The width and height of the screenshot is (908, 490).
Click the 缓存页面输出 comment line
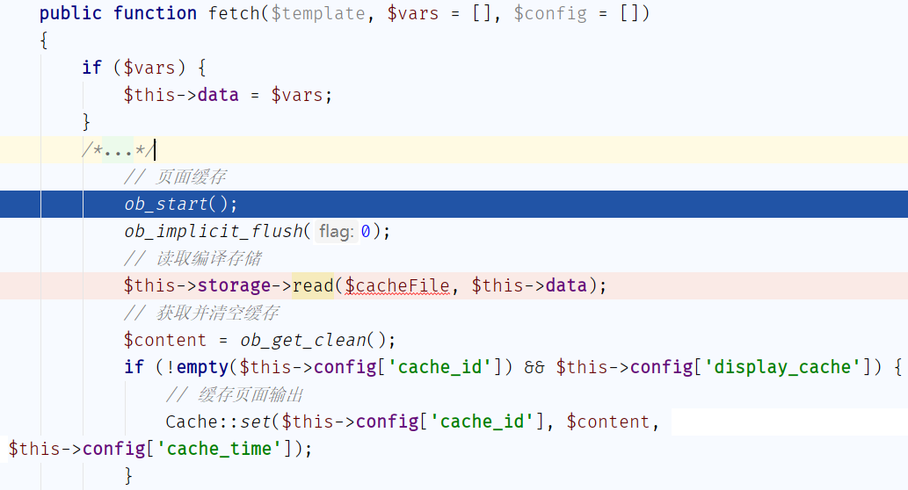[235, 394]
